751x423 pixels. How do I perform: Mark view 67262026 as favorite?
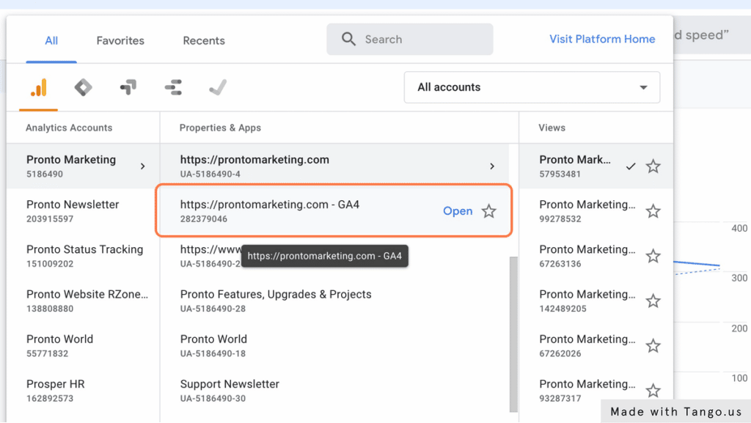coord(653,346)
